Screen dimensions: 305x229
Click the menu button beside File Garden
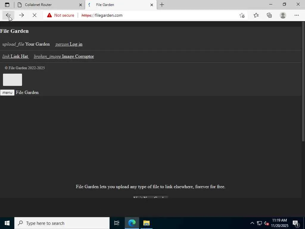(7, 92)
